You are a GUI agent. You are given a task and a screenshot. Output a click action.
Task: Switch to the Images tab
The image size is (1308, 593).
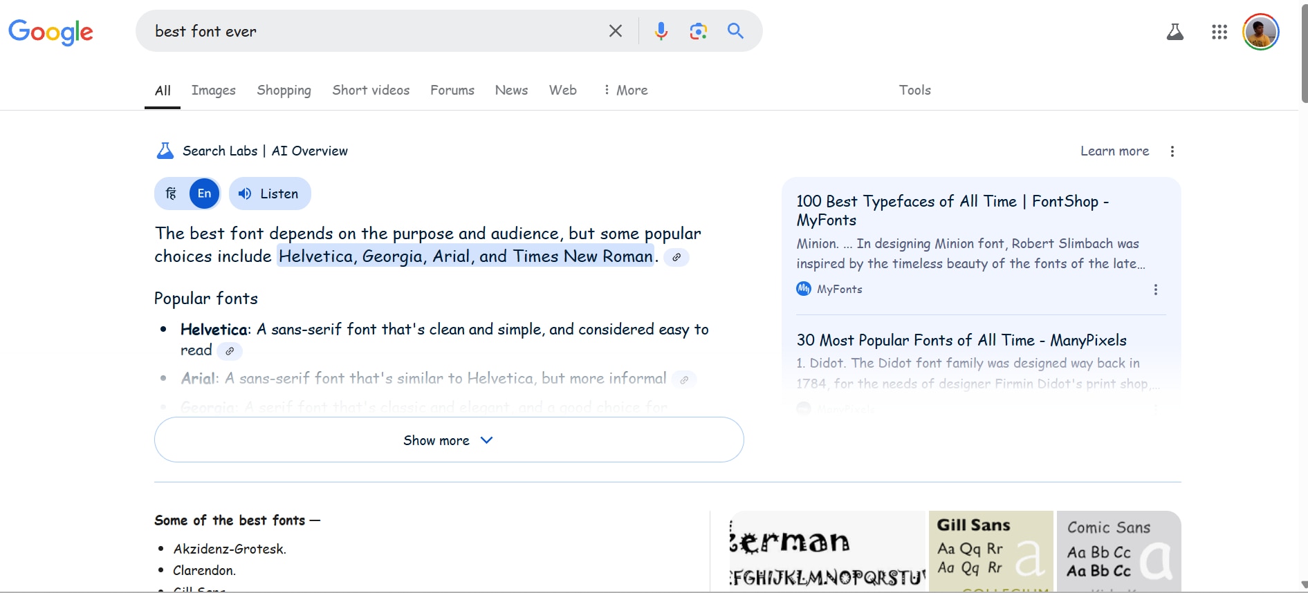213,91
